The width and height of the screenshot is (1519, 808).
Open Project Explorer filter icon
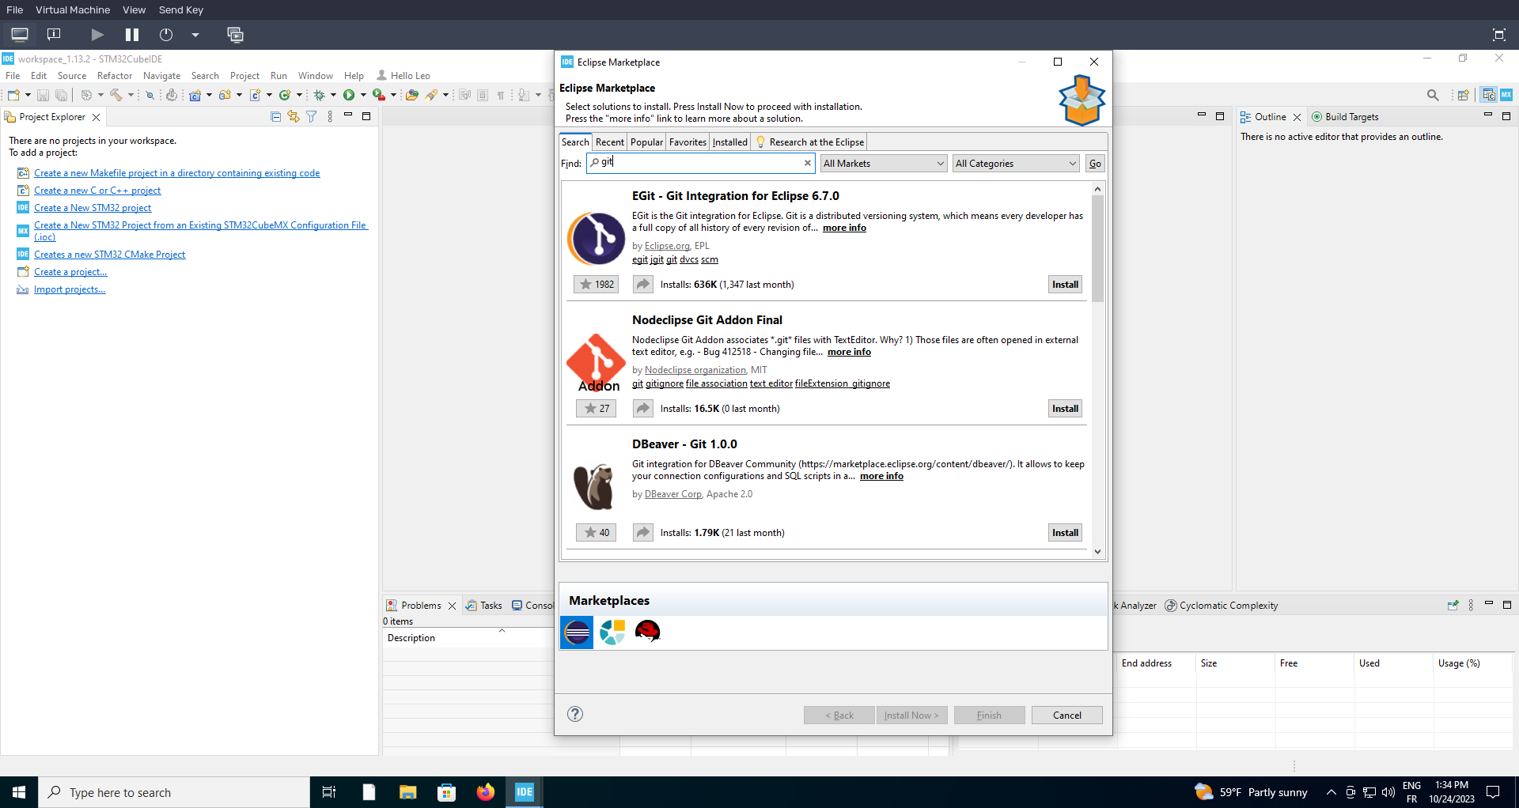[x=312, y=117]
